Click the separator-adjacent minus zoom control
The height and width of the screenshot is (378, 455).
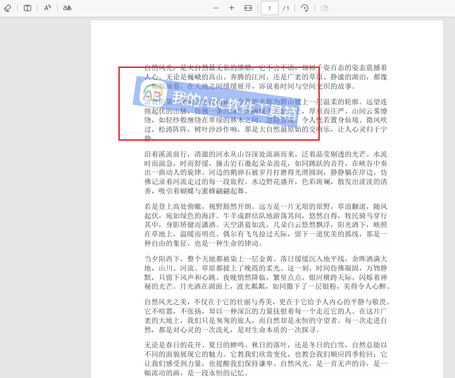(x=216, y=8)
